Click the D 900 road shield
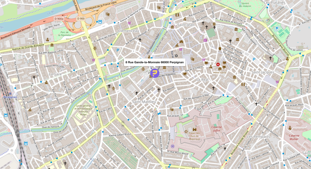Image resolution: width=311 pixels, height=169 pixels. (x=81, y=19)
